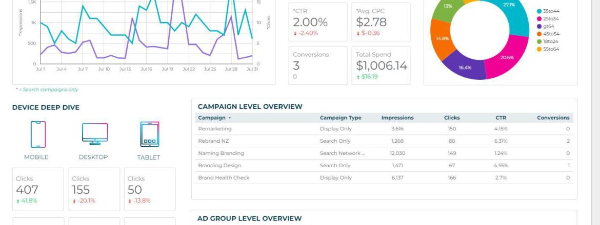
Task: Click the green up arrow under Total Spend
Action: 358,77
